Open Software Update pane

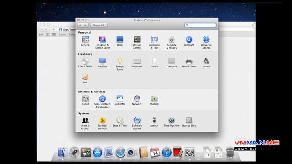(x=137, y=123)
